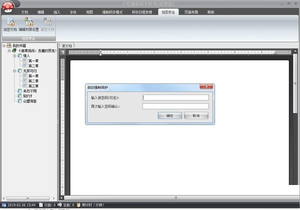Click the 行数 page icon in status bar

click(41, 205)
